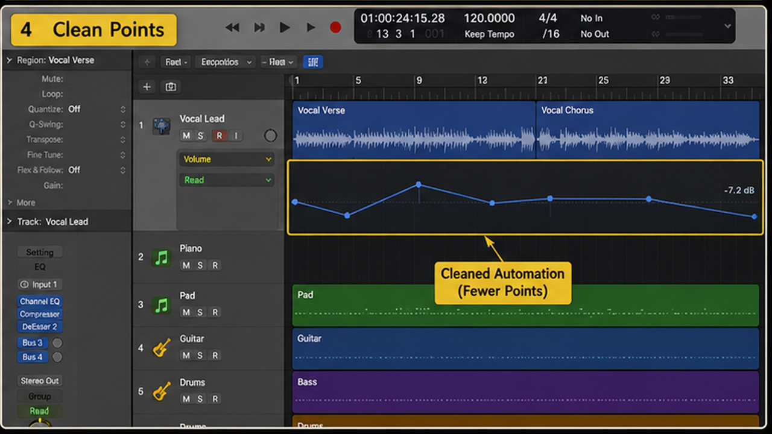Click the Vocal Lead track icon
Image resolution: width=772 pixels, height=434 pixels.
161,126
